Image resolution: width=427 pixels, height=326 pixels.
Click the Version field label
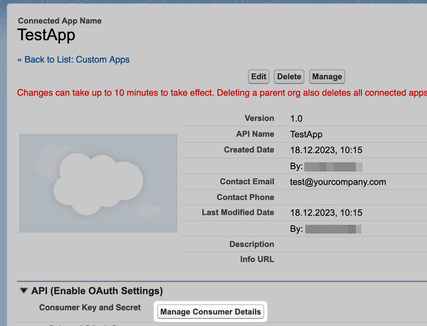pyautogui.click(x=259, y=118)
